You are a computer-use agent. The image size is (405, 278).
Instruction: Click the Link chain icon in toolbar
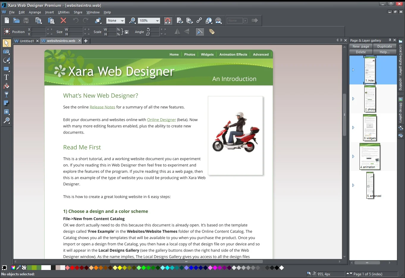tap(199, 21)
